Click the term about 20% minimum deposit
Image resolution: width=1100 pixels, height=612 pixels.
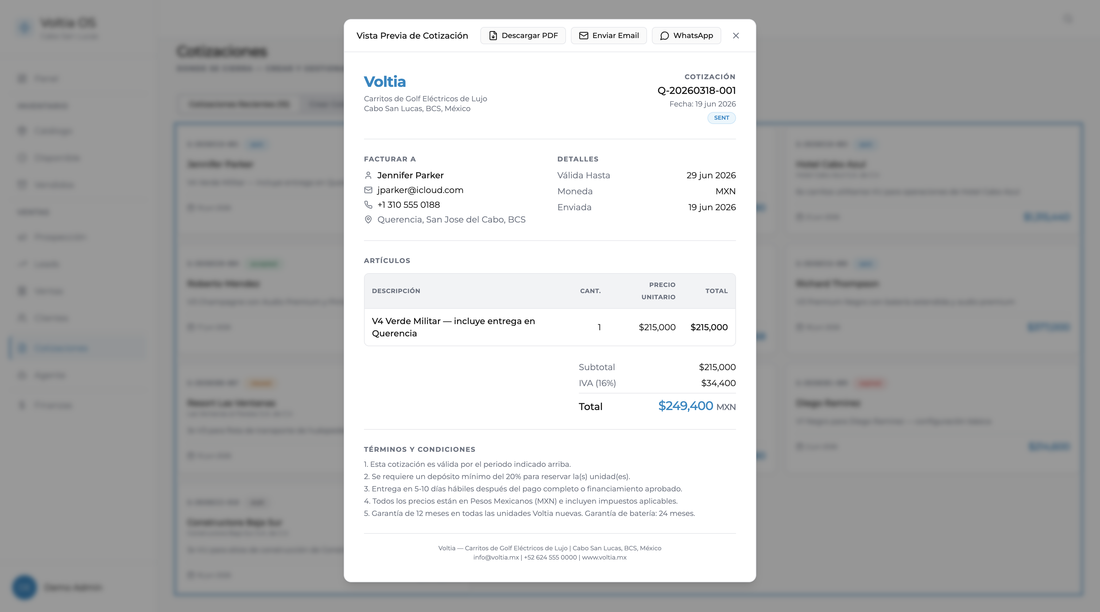tap(497, 477)
